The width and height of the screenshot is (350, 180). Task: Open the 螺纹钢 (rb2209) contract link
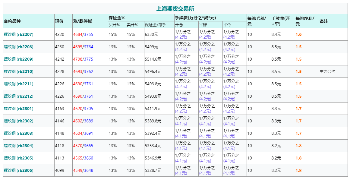18,59
